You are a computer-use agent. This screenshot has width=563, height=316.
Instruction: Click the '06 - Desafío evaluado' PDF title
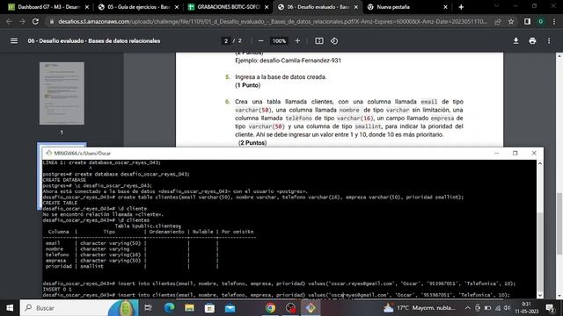coord(94,41)
